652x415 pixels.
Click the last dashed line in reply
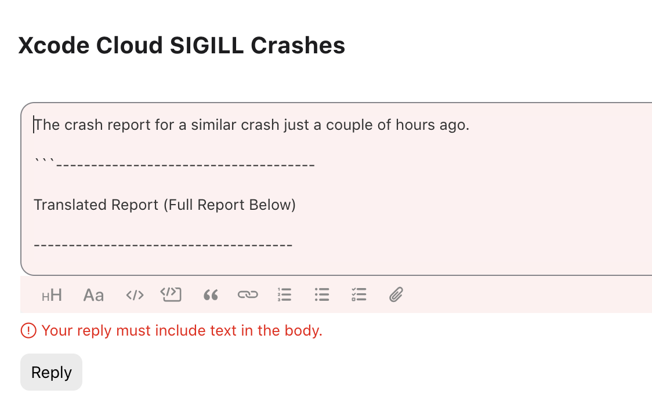[x=163, y=245]
